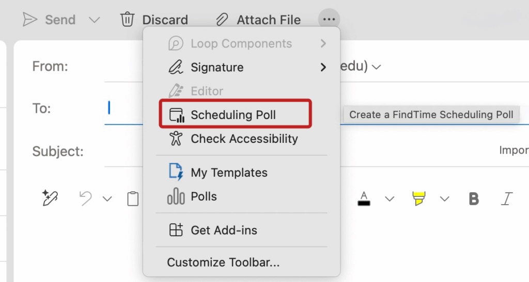
Task: Click the Check Accessibility person icon
Action: 176,139
